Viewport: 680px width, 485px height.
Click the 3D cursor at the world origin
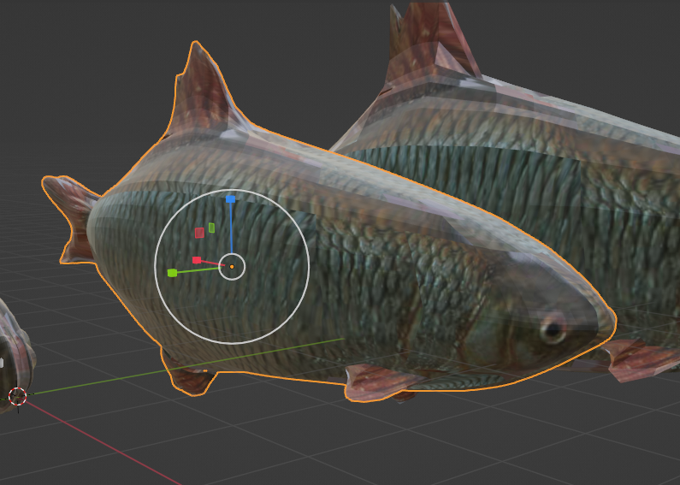[18, 396]
